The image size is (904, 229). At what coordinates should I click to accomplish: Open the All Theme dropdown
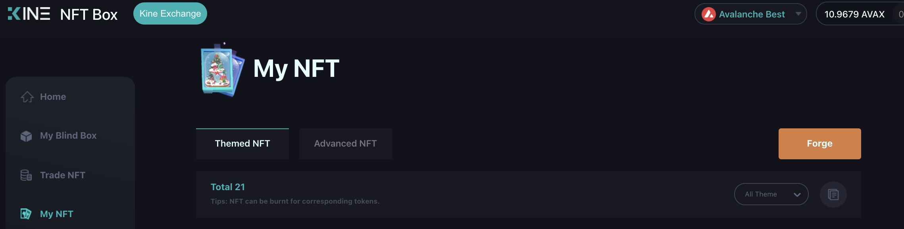click(771, 194)
